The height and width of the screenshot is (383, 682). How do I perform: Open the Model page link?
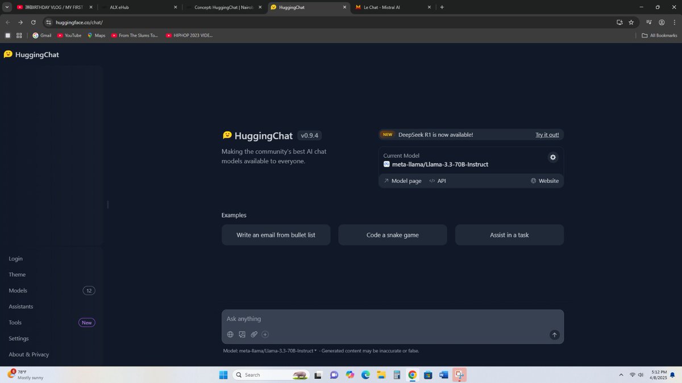click(402, 181)
